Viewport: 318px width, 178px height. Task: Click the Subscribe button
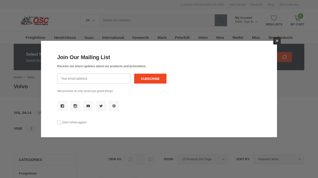(x=150, y=79)
